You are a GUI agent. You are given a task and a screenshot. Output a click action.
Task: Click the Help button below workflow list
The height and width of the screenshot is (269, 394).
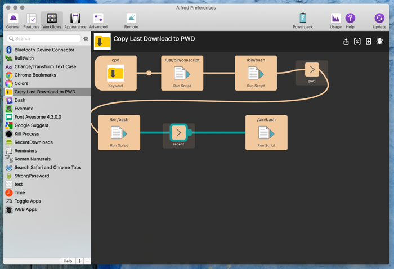point(68,261)
